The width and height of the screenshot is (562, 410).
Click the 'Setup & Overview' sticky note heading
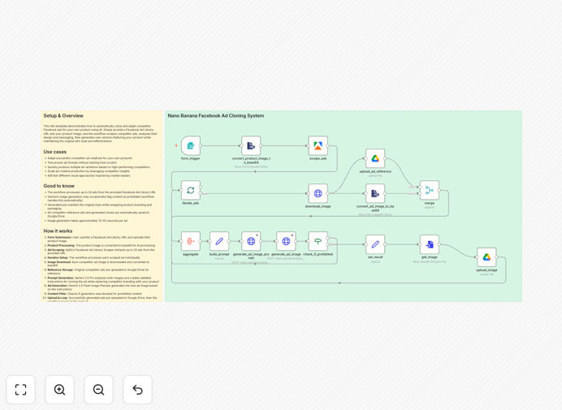click(x=63, y=116)
